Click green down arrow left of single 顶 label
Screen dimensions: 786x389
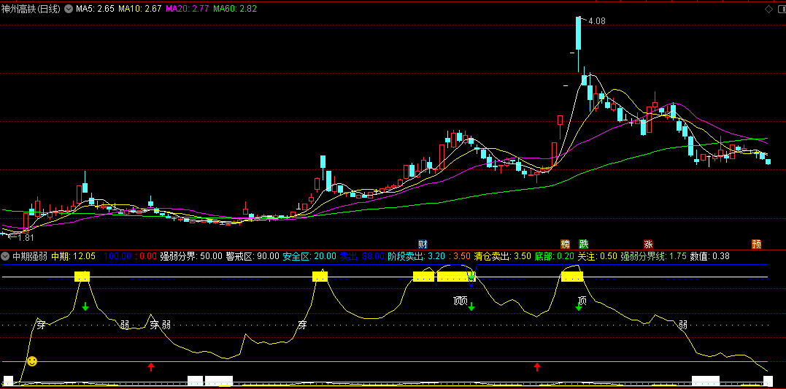pyautogui.click(x=579, y=307)
